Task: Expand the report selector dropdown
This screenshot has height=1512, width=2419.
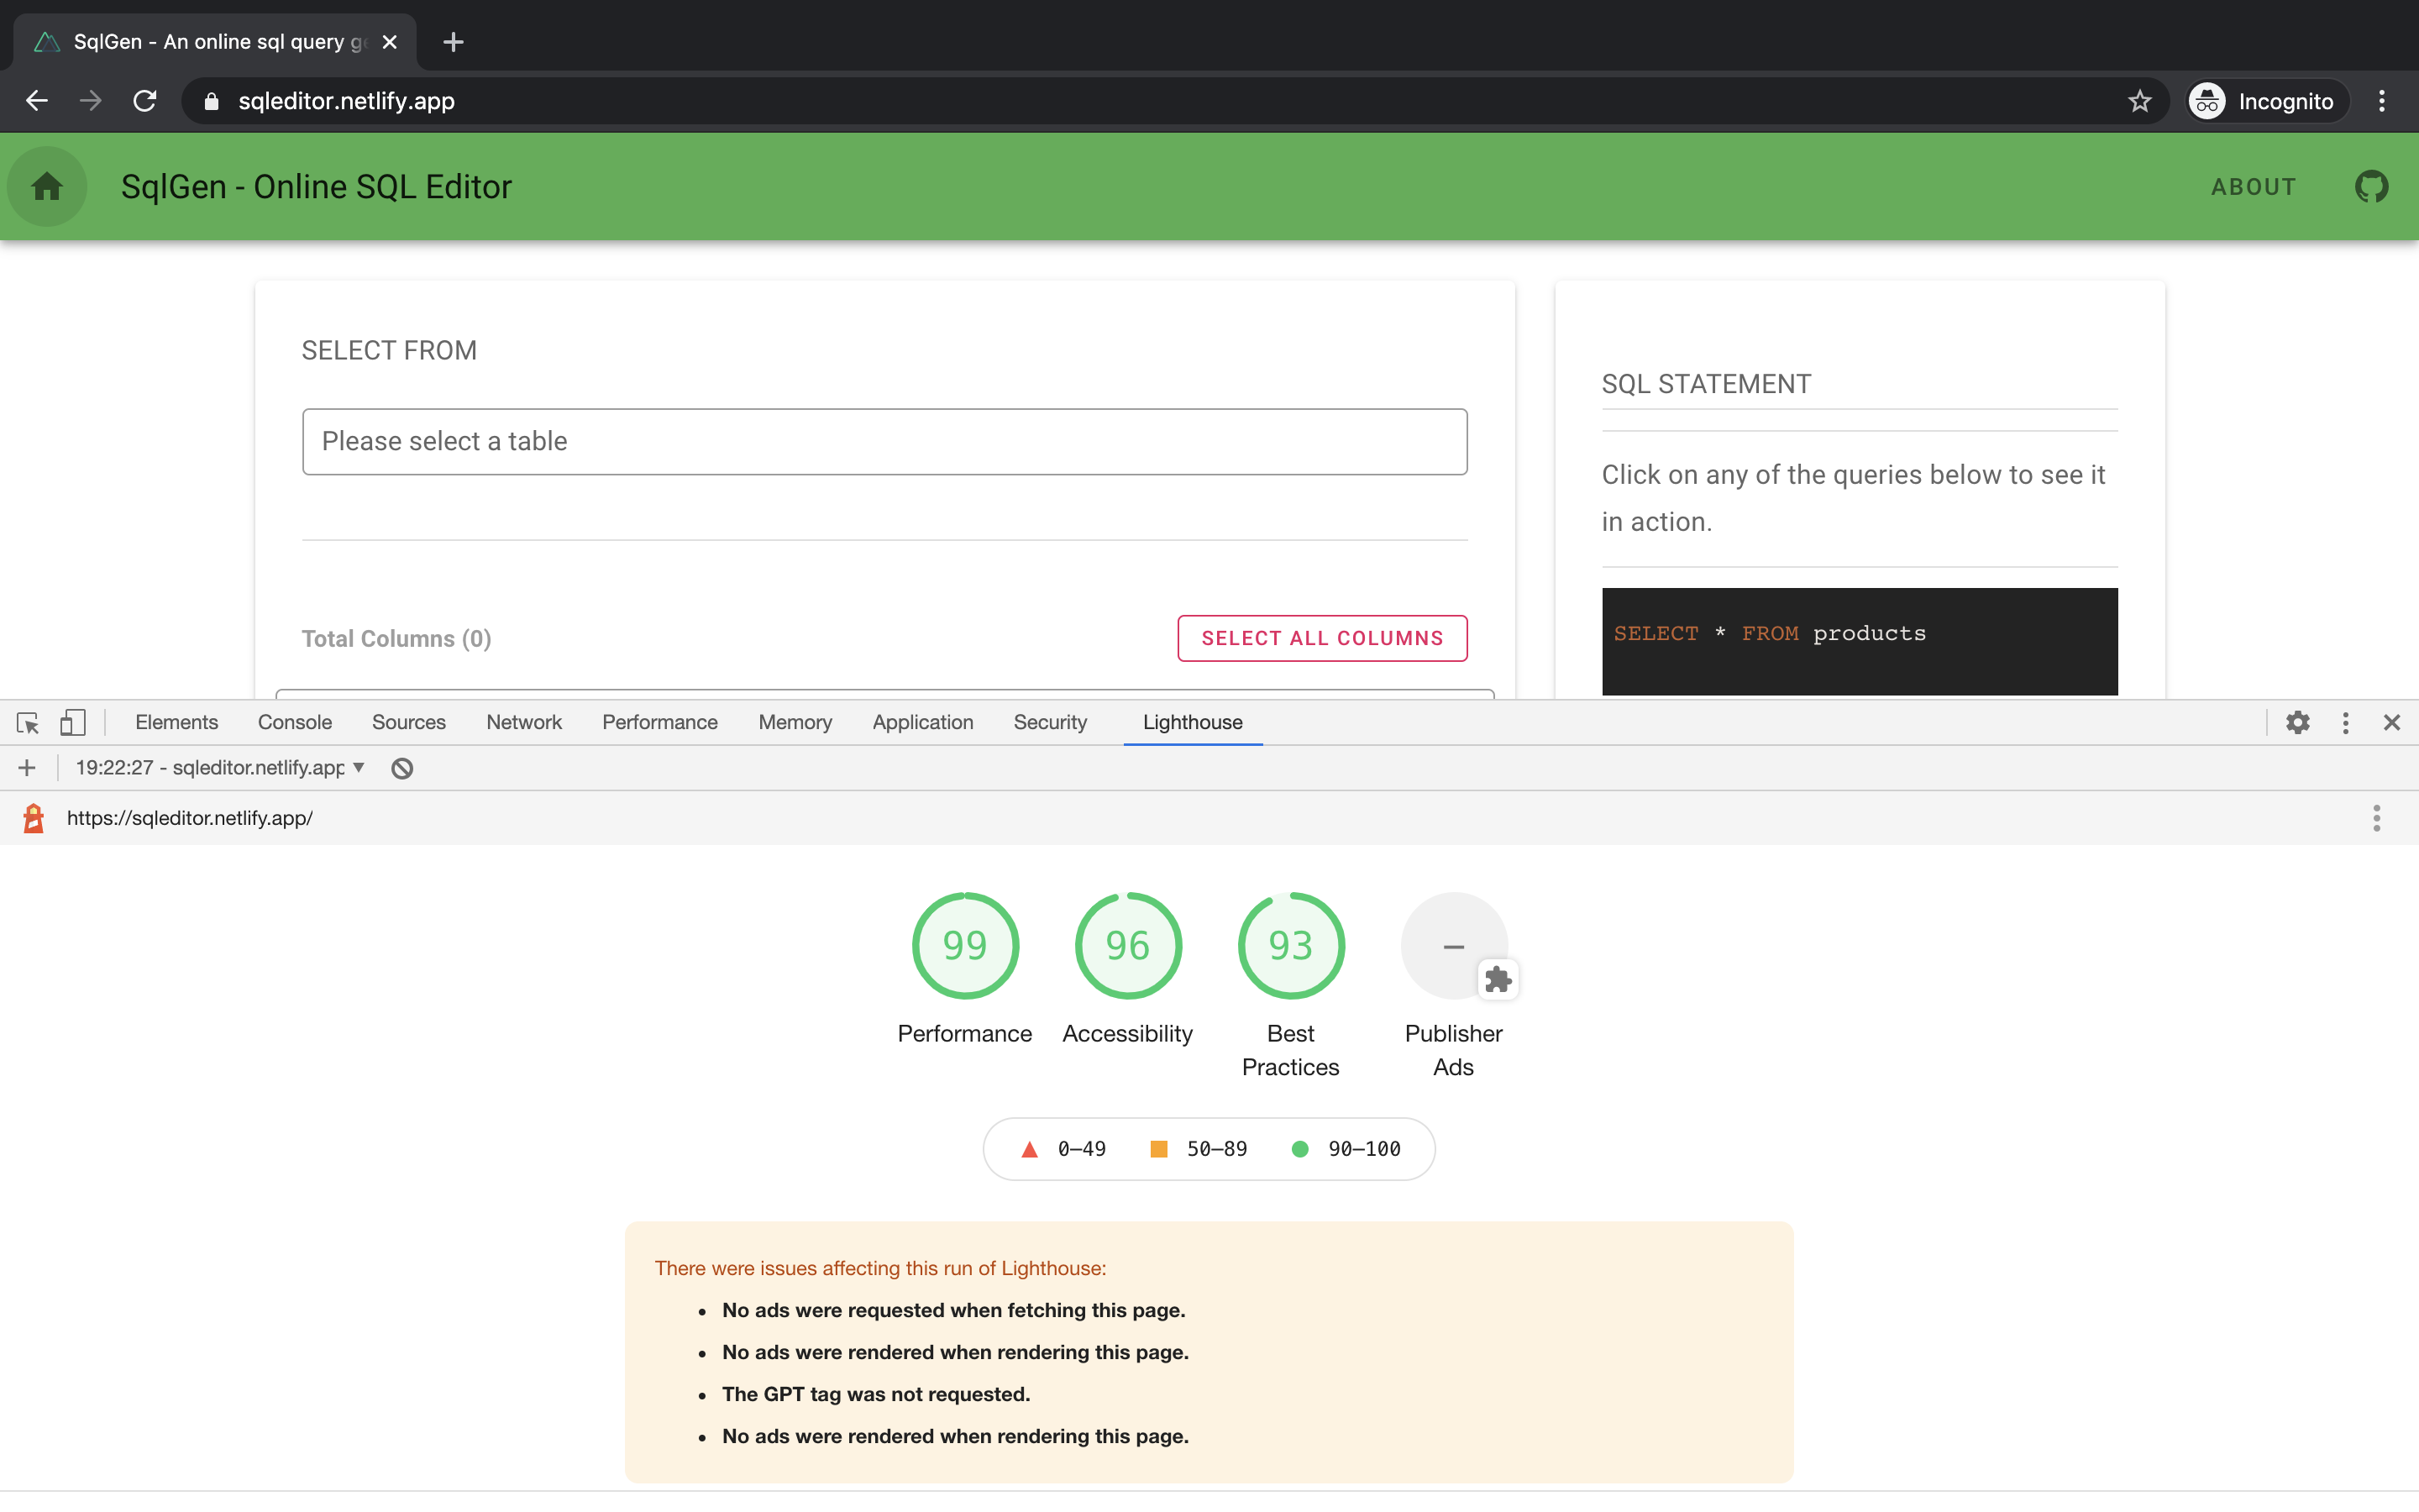Action: 220,768
